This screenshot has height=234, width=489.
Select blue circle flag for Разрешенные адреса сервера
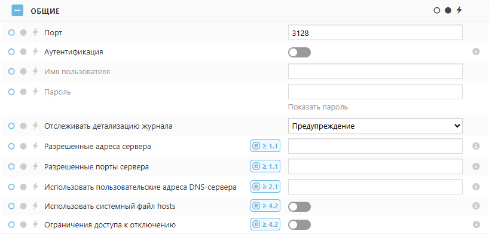pyautogui.click(x=11, y=146)
